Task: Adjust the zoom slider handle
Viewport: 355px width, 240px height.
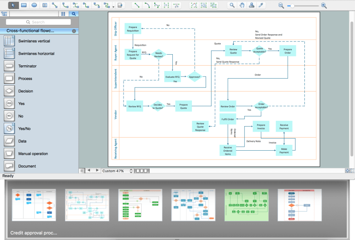Action: (x=292, y=6)
